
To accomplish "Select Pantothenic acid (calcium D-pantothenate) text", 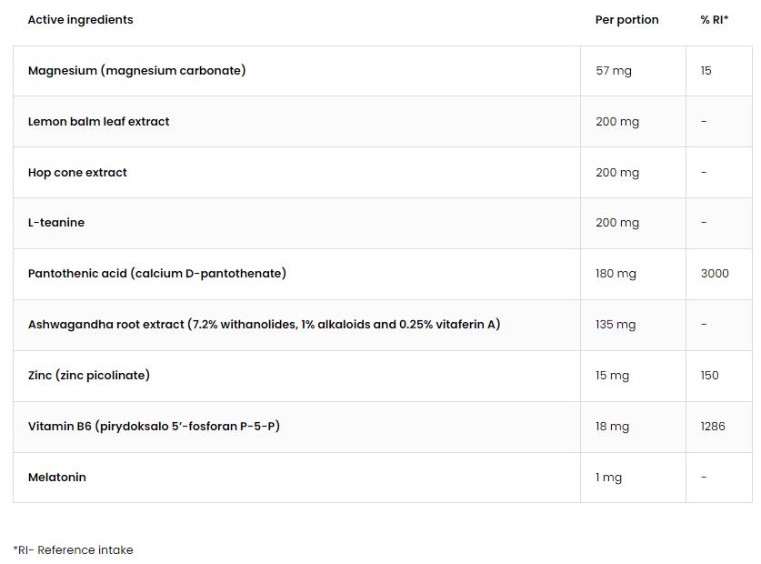I will click(156, 274).
